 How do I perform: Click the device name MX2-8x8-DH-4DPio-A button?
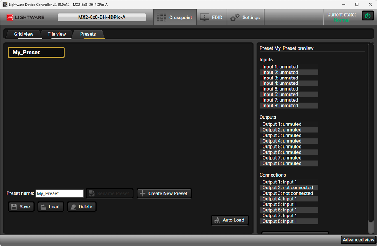coord(102,17)
